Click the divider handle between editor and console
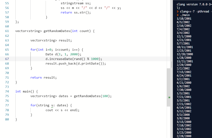Screen dimensions: 212x138 pyautogui.click(x=171, y=64)
